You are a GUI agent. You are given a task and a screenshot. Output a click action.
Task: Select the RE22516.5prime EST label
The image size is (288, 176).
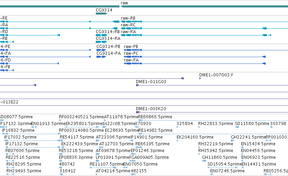pyautogui.click(x=23, y=157)
